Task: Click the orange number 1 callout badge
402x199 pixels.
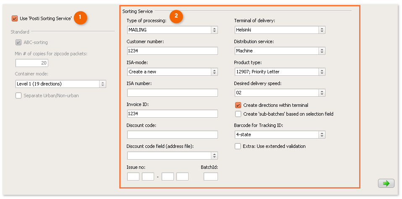Action: click(80, 18)
